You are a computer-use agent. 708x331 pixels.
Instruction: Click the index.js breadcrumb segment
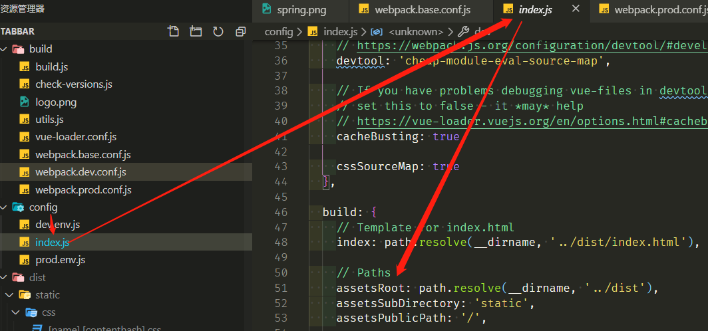click(x=341, y=31)
